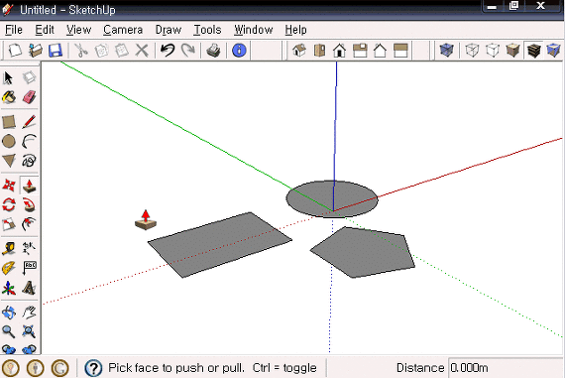565x378 pixels.
Task: Switch to Left view
Action: (400, 51)
